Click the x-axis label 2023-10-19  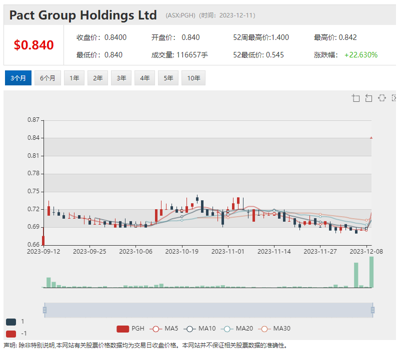tap(182, 252)
